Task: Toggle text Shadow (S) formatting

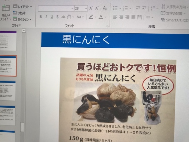Action: click(x=57, y=17)
